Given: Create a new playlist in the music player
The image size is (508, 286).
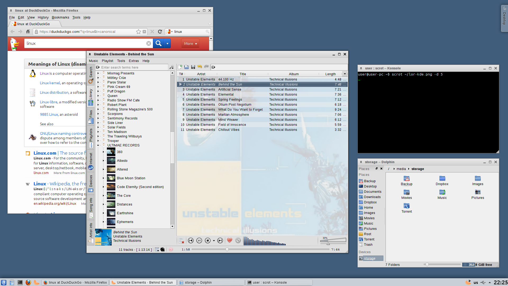Looking at the screenshot, I should point(180,67).
